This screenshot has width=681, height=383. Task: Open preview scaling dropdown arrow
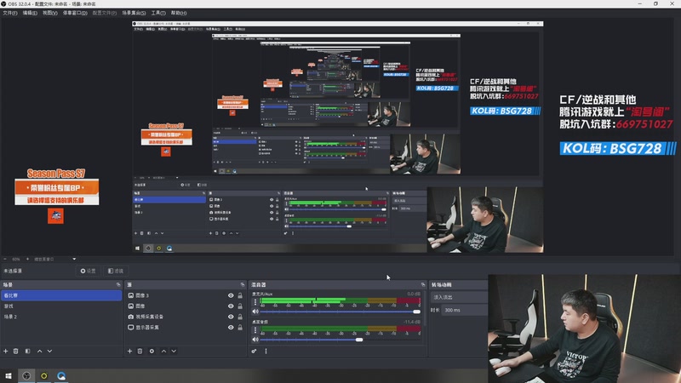tap(74, 259)
